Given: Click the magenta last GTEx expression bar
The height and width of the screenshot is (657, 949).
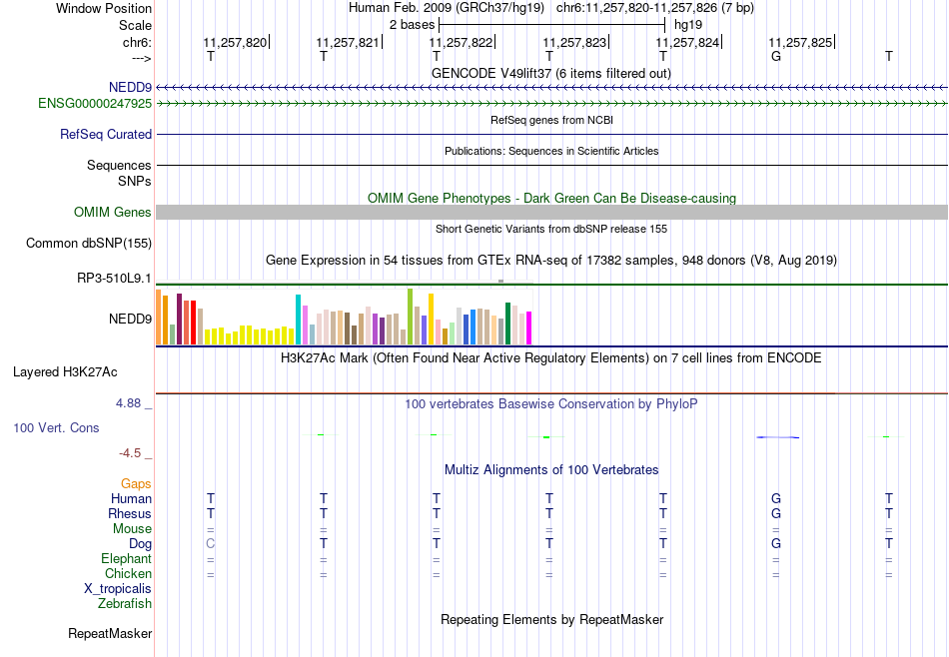Looking at the screenshot, I should point(529,328).
